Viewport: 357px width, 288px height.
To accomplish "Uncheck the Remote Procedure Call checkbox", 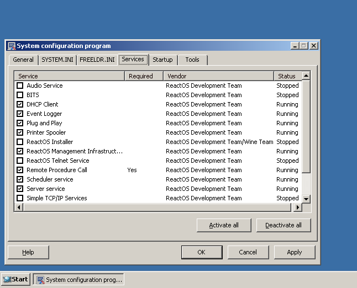I will 20,170.
